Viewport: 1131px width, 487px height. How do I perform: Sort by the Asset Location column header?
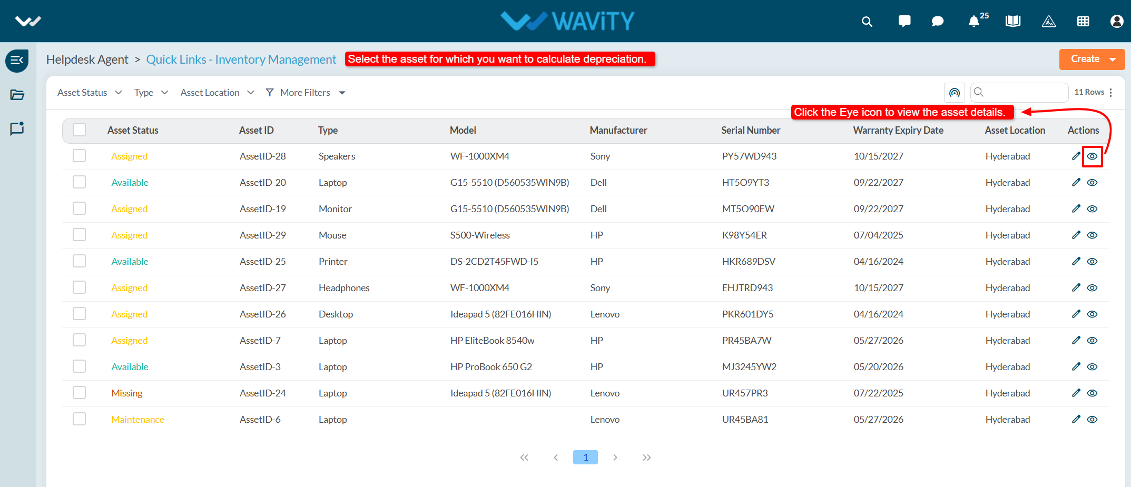(1015, 131)
